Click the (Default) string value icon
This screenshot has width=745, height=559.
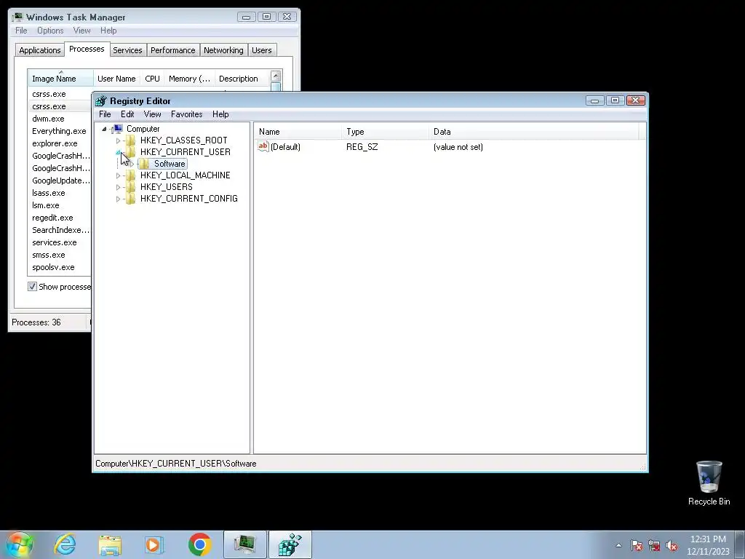(263, 146)
